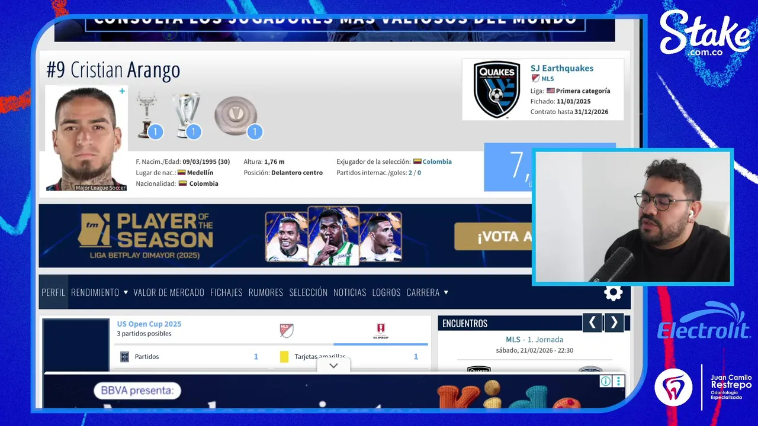Click the birth date 09/03/1995 (30)
Image resolution: width=758 pixels, height=426 pixels.
(x=206, y=162)
